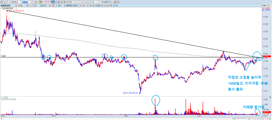
Task: Click the 4,405백만 trading value
Action: pyautogui.click(x=68, y=6)
